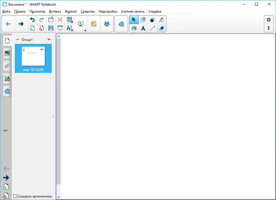Undo the last action
The image size is (276, 200).
pyautogui.click(x=32, y=20)
